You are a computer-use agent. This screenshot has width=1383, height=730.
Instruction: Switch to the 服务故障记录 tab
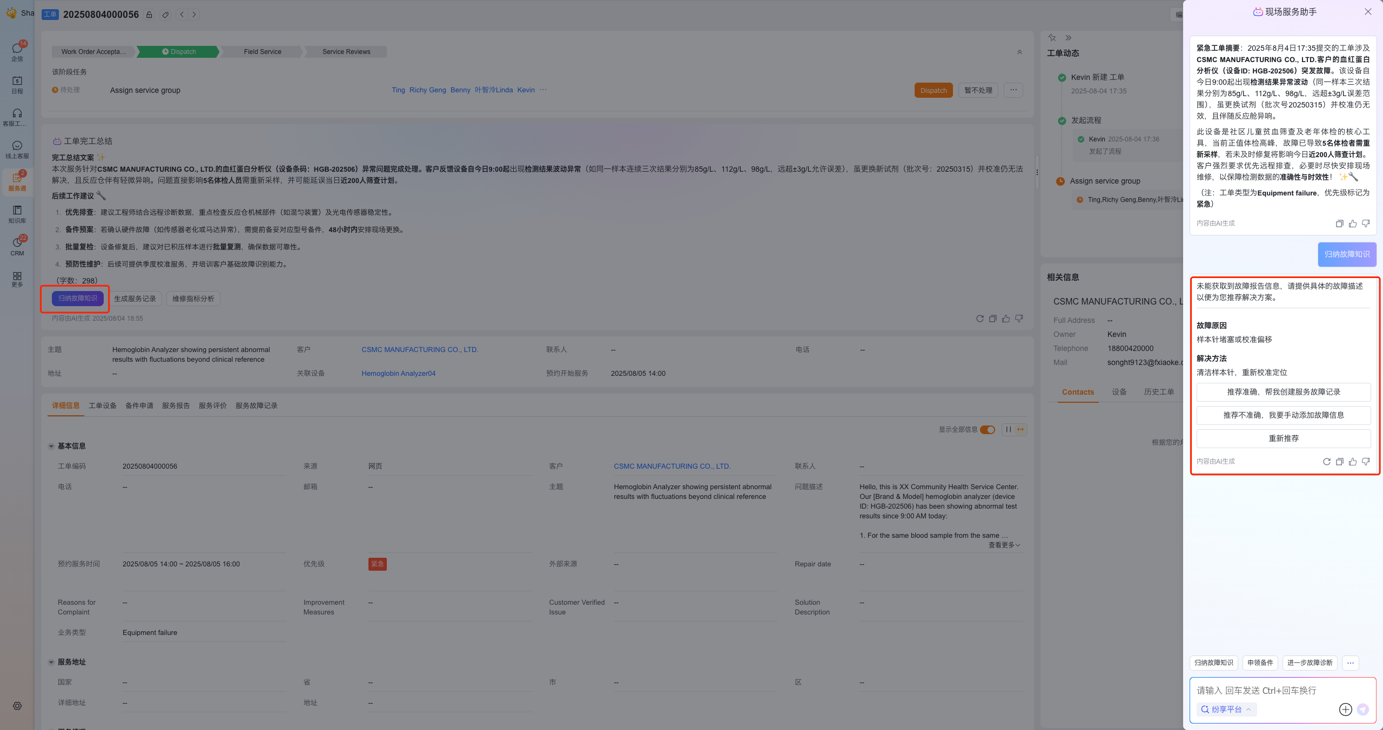tap(256, 405)
